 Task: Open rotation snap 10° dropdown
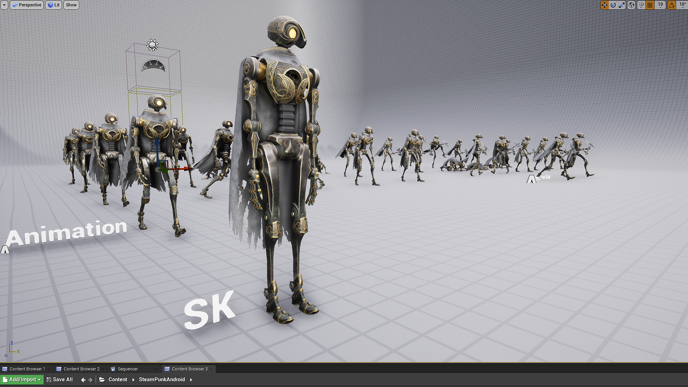coord(682,5)
